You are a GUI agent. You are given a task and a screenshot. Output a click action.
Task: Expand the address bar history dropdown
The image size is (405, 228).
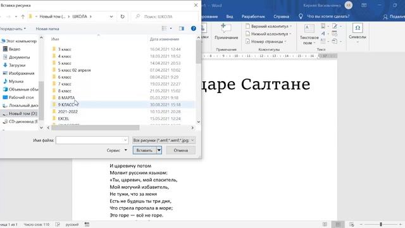(111, 16)
